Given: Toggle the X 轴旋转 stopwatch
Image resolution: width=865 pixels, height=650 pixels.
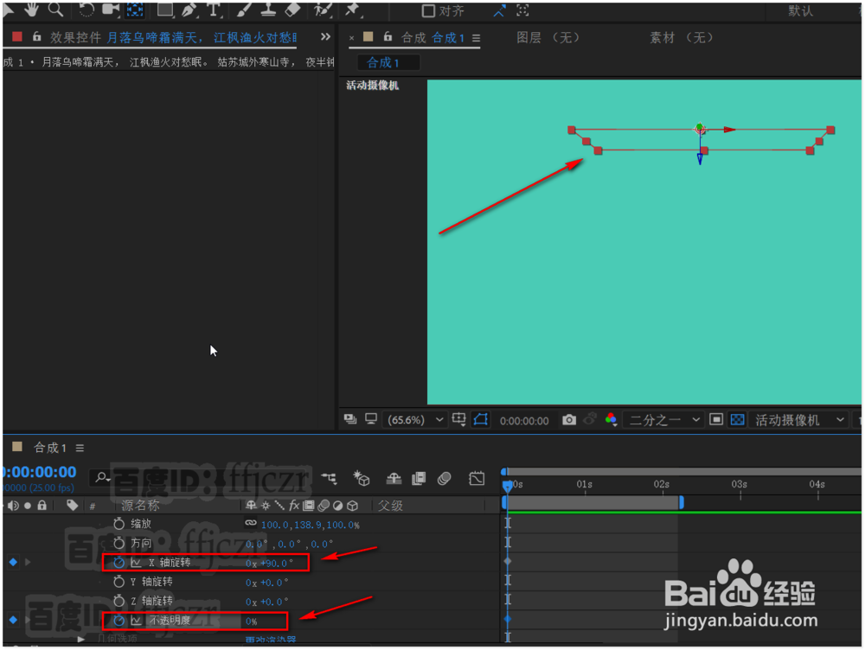Looking at the screenshot, I should point(119,563).
